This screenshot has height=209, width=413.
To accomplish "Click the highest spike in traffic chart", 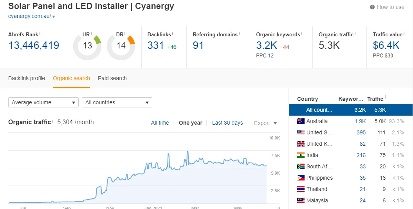I will click(187, 152).
